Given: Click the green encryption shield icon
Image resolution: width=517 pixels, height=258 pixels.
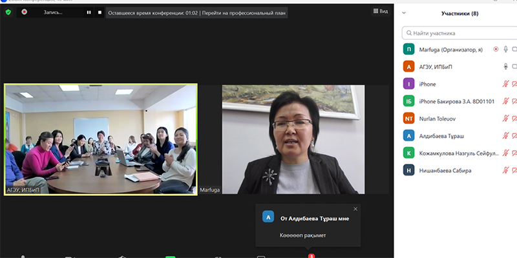Looking at the screenshot, I should point(8,12).
